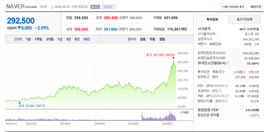Click the 고가 value 300,500

coord(111,18)
